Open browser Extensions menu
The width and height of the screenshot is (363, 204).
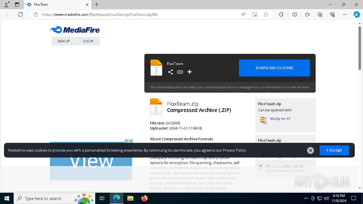click(x=281, y=14)
